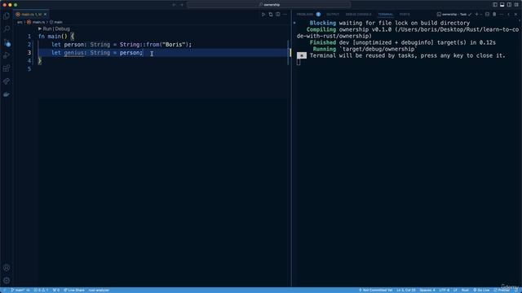
Task: Click the UTF-8 encoding status item
Action: [x=444, y=290]
